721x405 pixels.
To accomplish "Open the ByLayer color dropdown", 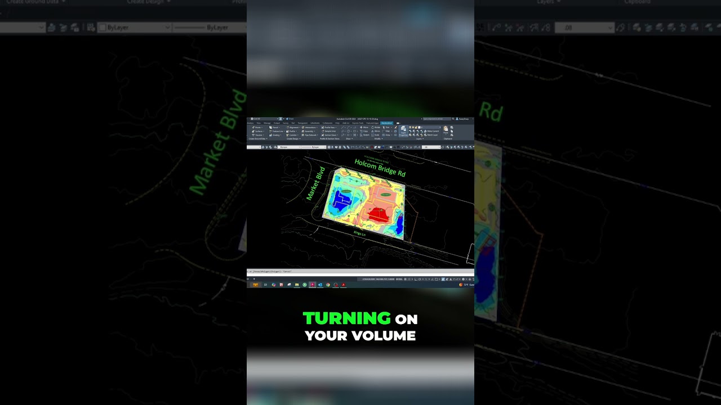I will click(x=289, y=147).
